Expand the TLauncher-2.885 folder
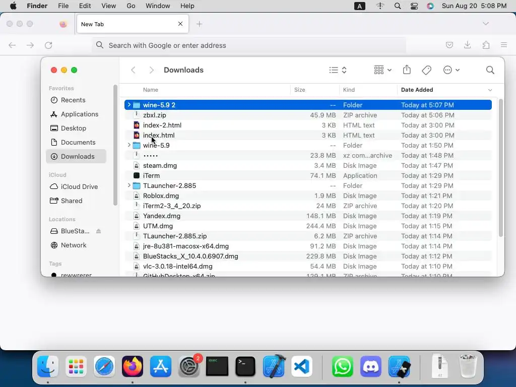516x387 pixels. 129,185
